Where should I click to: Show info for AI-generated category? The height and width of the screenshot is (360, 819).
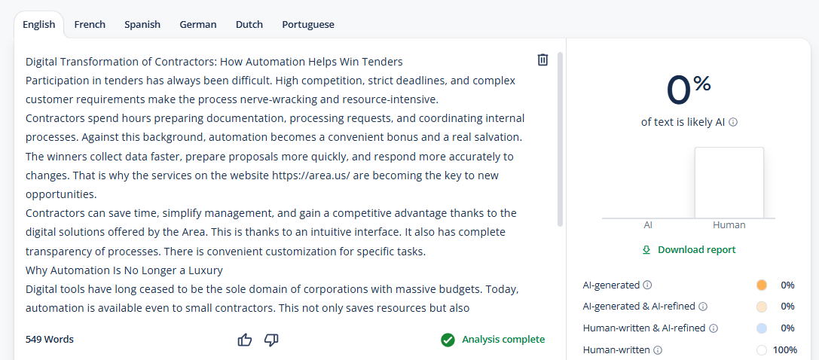click(647, 285)
